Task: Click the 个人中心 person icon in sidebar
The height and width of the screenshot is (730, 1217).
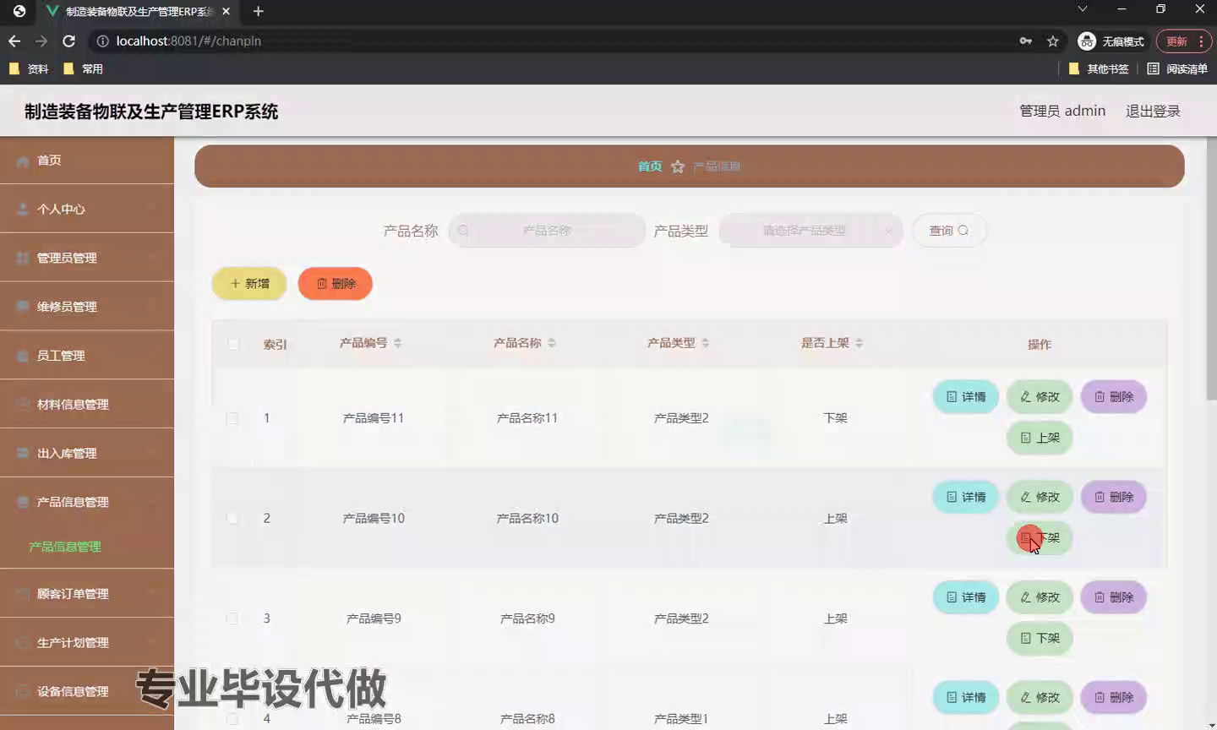Action: pos(23,209)
